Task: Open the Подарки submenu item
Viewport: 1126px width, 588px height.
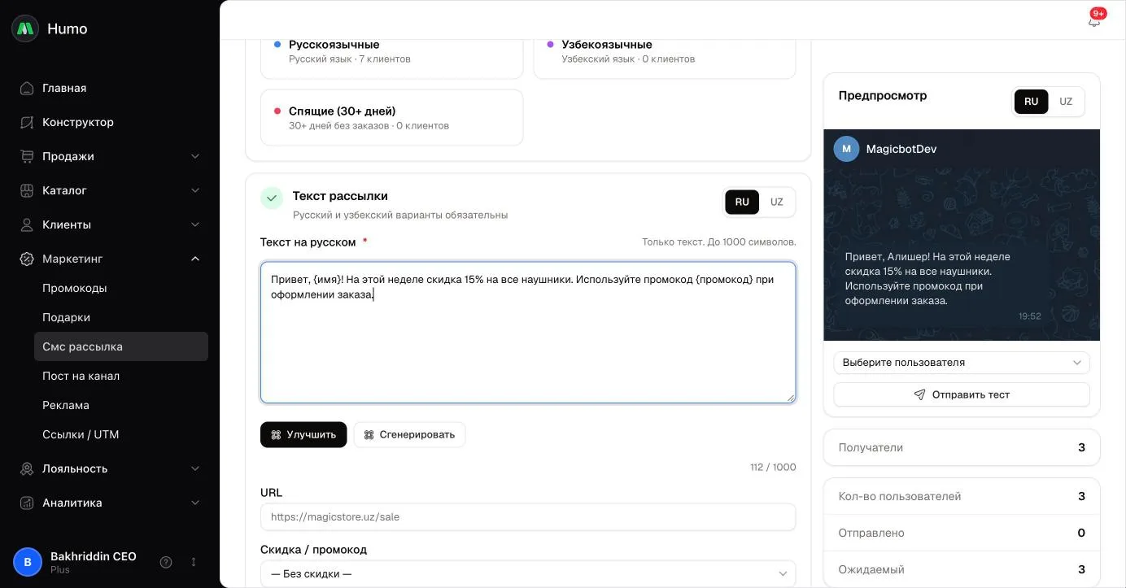Action: point(121,317)
